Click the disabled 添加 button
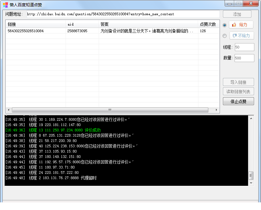The image size is (261, 210). coord(237,14)
